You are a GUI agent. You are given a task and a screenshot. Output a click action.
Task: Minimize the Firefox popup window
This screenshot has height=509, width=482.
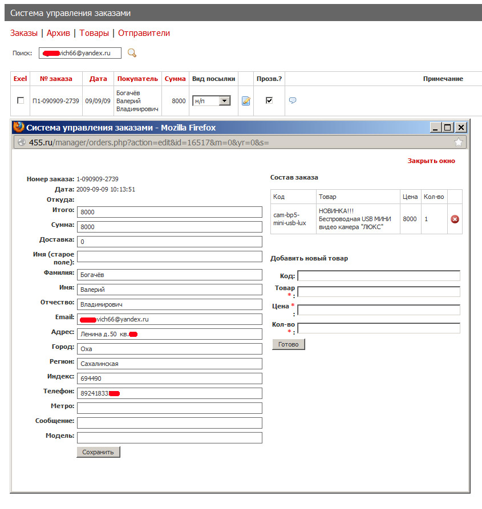click(x=435, y=128)
